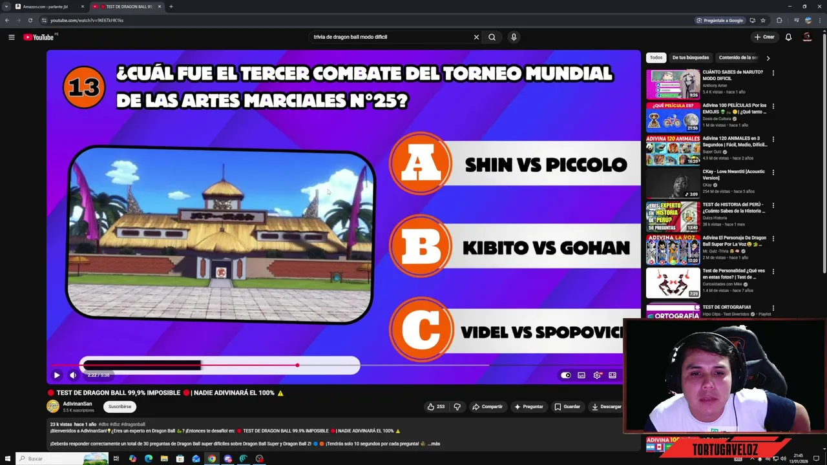Click the Chrome address bar URL
The height and width of the screenshot is (465, 827).
[87, 20]
